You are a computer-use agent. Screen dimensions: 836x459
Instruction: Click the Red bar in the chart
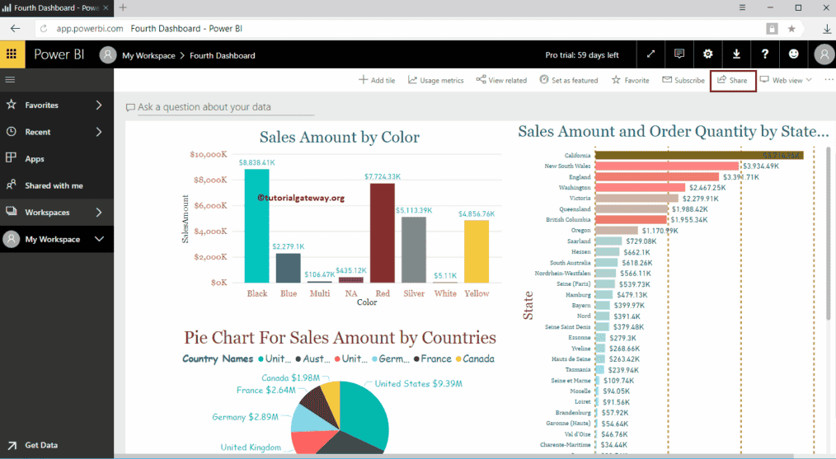point(383,232)
